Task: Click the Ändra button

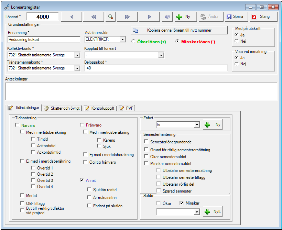Action: [x=211, y=17]
